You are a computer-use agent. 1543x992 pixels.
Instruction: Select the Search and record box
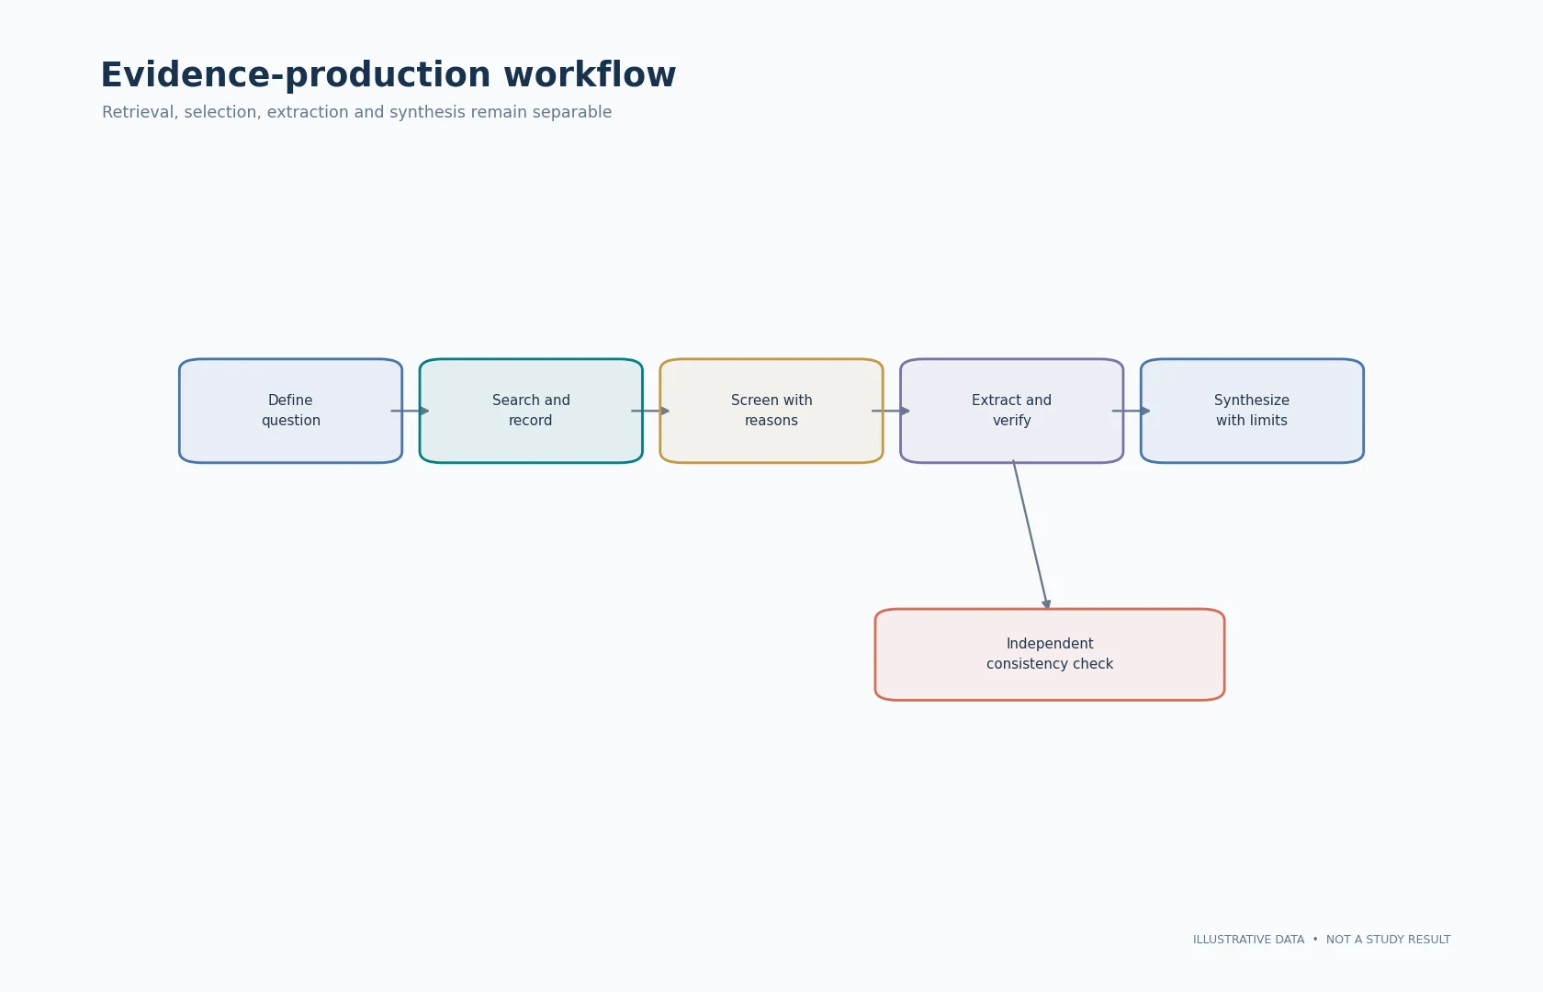click(531, 411)
